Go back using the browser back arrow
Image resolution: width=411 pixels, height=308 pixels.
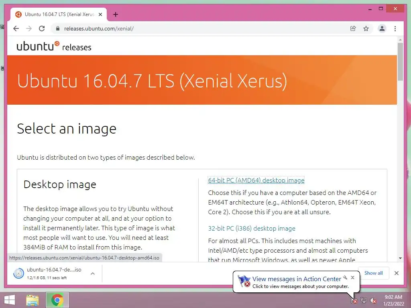click(x=16, y=28)
